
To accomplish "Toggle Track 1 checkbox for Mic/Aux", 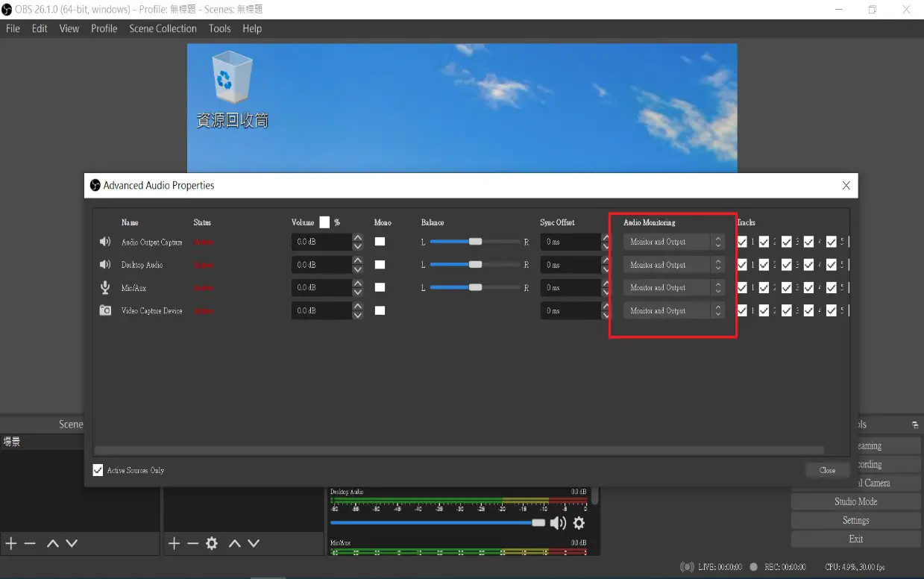I will coord(742,287).
